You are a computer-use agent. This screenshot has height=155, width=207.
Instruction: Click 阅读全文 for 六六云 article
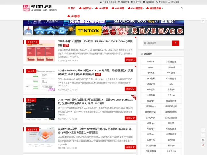131,89
